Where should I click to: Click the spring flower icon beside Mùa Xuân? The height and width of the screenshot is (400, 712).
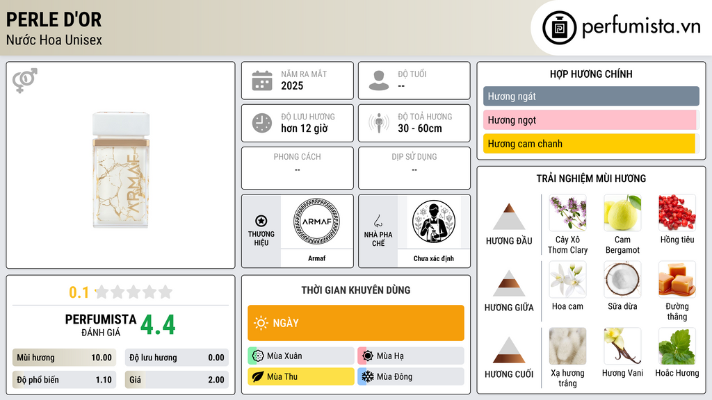(258, 356)
